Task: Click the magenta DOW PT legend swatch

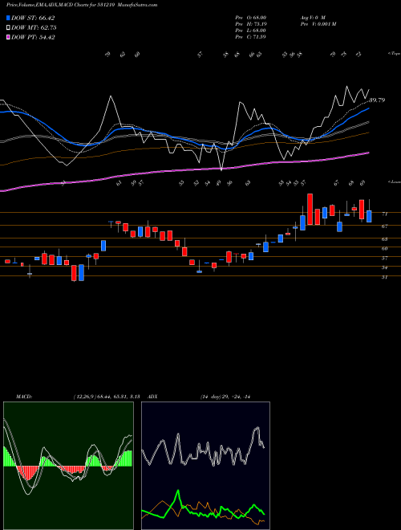Action: (9, 37)
